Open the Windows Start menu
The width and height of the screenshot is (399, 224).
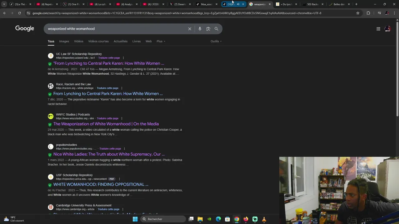tap(135, 219)
